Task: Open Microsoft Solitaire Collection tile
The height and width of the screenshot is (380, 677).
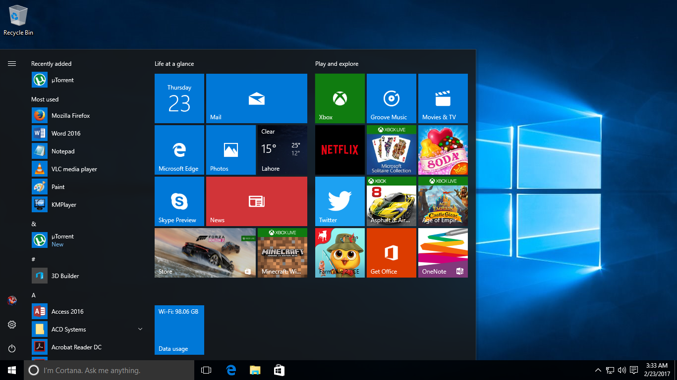Action: click(x=392, y=150)
